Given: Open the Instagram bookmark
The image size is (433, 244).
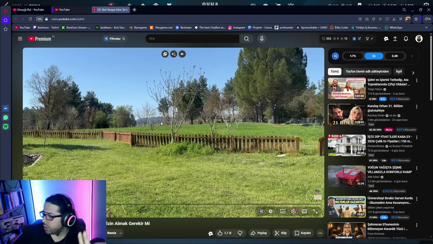Looking at the screenshot, I should 236,27.
